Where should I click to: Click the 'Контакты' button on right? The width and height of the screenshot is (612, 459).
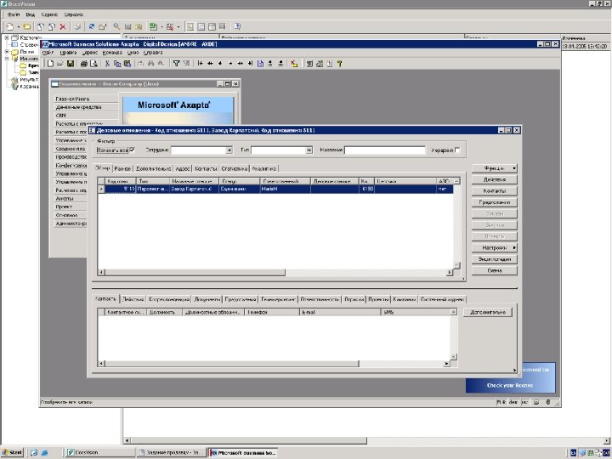pyautogui.click(x=495, y=191)
